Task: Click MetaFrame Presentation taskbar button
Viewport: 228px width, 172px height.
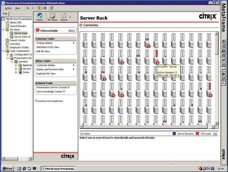Action: [59, 169]
